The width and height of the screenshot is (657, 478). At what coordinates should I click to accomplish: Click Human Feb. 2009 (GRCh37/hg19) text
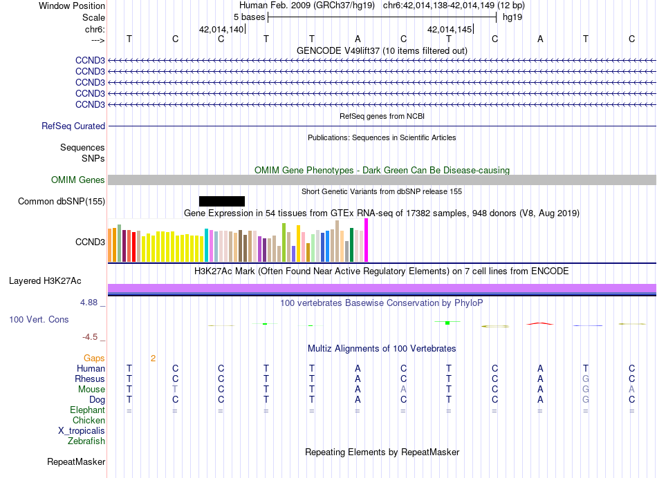(x=306, y=6)
